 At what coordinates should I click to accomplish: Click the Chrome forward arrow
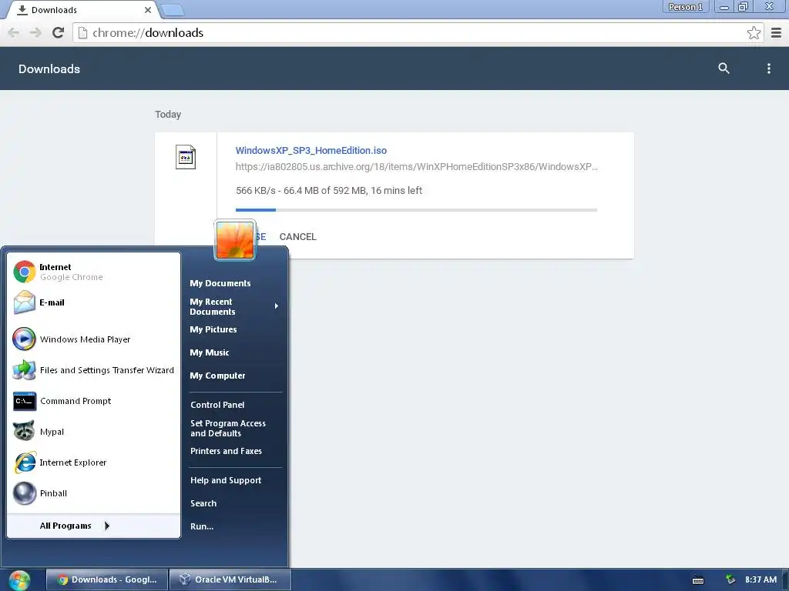(35, 32)
